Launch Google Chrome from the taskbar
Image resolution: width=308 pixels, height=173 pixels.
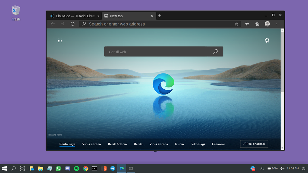point(86,169)
